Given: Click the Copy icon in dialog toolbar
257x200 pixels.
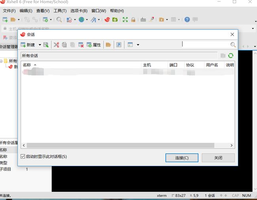Looking at the screenshot, I should click(x=64, y=45).
